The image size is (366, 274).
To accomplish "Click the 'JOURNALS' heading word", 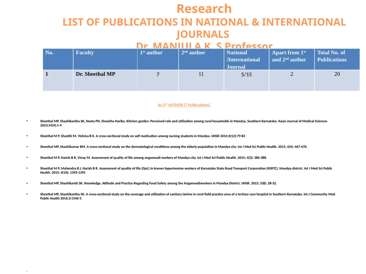I will coord(203,34).
